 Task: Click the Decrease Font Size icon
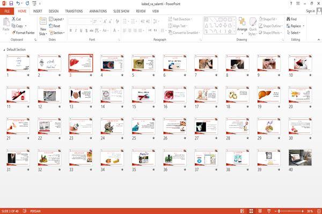[x=110, y=21]
